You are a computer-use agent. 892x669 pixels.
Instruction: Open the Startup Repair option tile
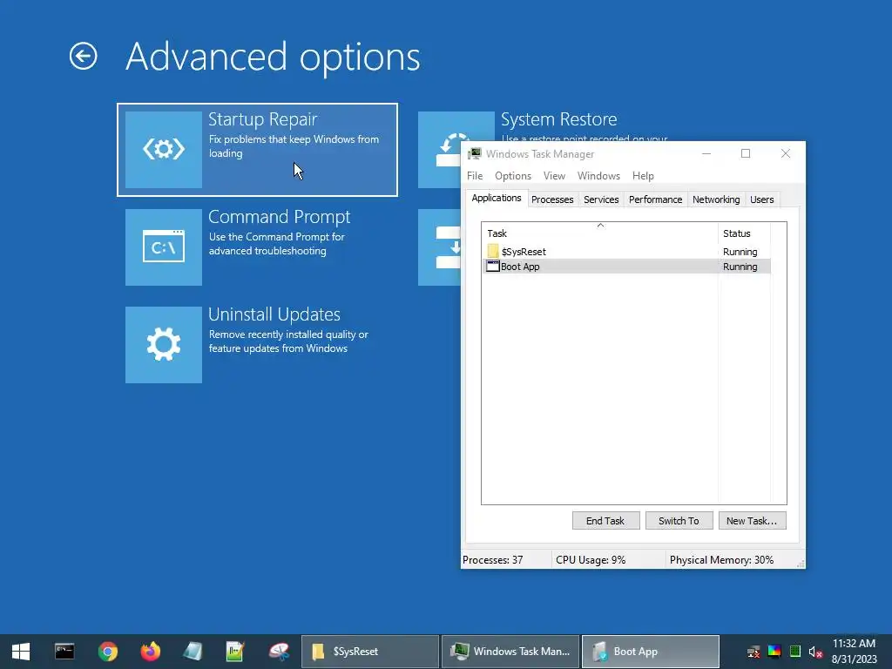257,150
